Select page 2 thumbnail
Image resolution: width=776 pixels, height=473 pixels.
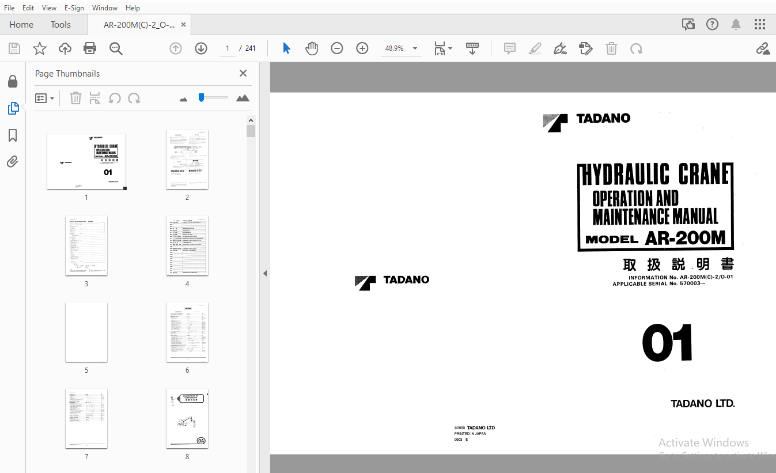click(187, 160)
